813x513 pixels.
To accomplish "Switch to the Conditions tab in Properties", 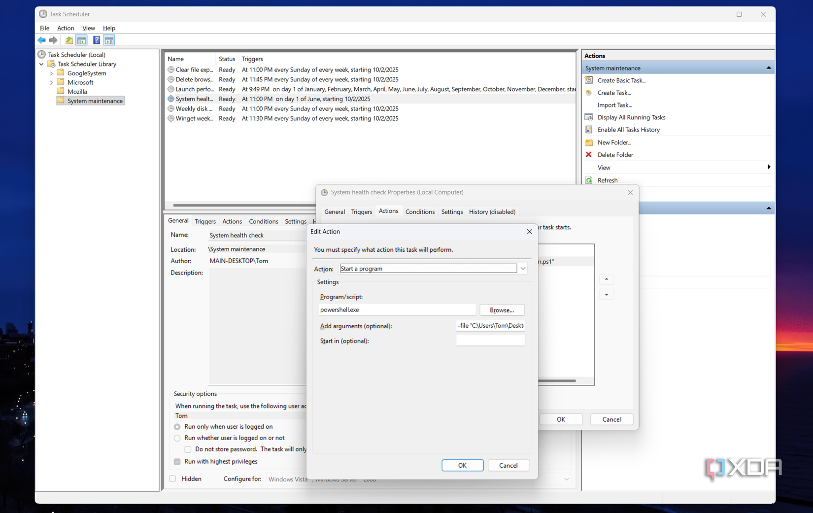I will pos(420,211).
